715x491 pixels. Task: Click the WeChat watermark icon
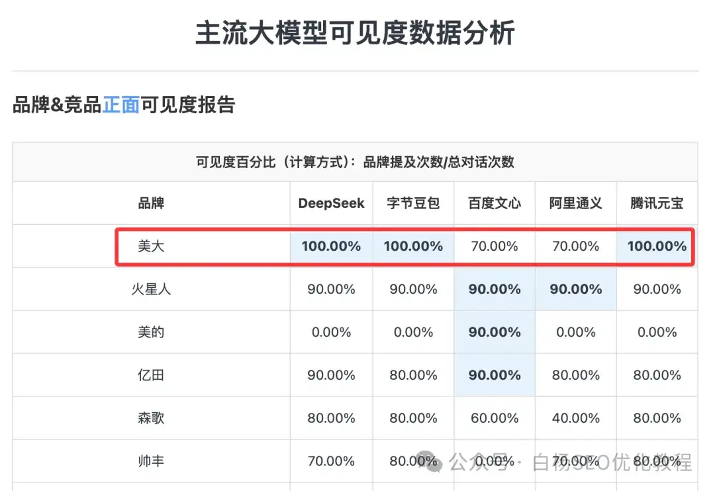(430, 461)
